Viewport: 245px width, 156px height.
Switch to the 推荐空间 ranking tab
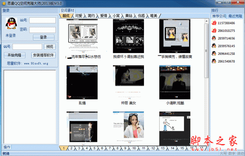pyautogui.click(x=219, y=16)
